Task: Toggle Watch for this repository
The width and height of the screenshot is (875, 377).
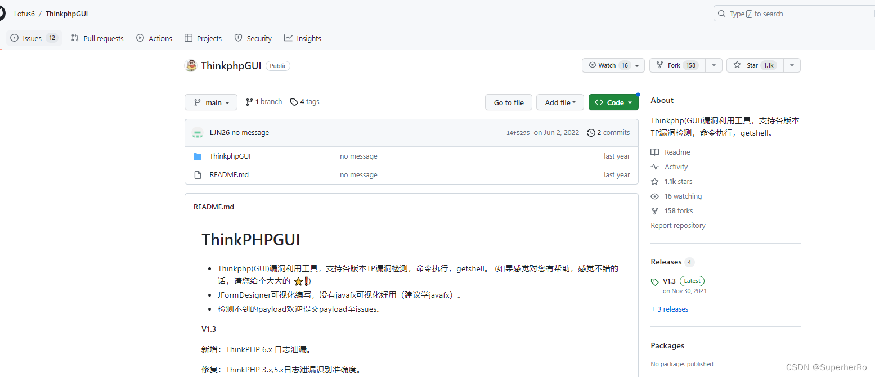Action: click(606, 65)
